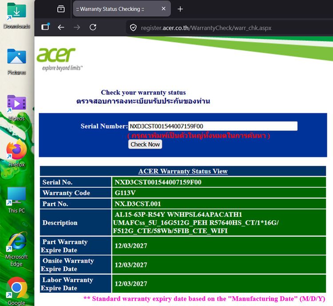Open This PC desktop icon
The width and height of the screenshot is (333, 306).
click(x=16, y=200)
